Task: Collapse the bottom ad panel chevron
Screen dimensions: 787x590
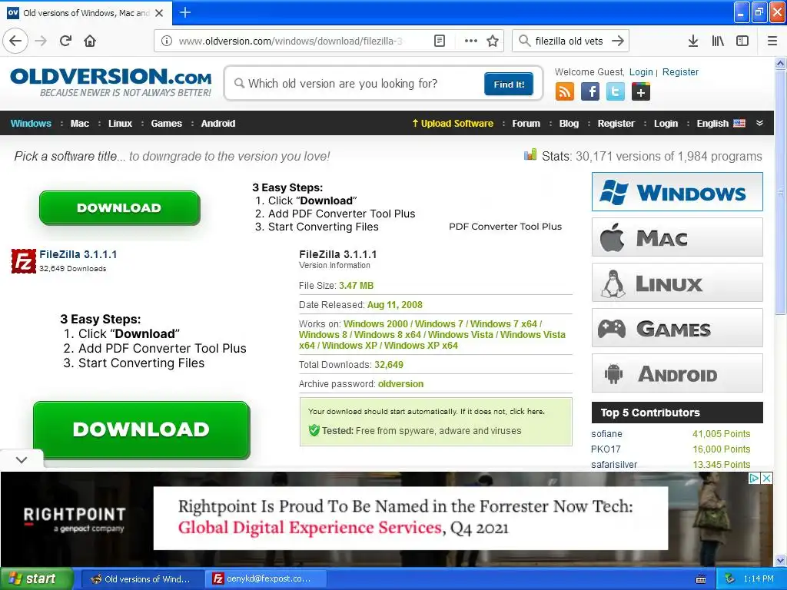Action: coord(22,459)
